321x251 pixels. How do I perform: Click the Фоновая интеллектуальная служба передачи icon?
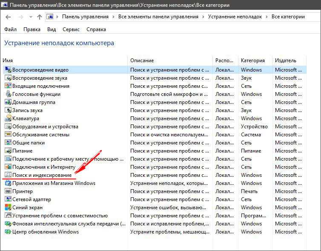pos(8,224)
